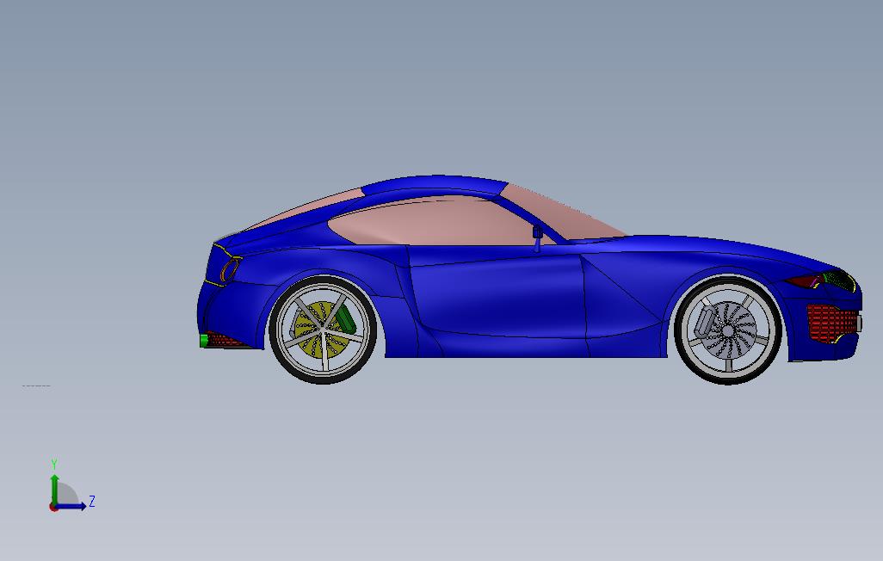Select the green rear brake caliper
This screenshot has height=561, width=883.
344,319
